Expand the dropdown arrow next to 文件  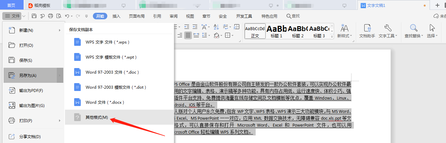(24, 16)
